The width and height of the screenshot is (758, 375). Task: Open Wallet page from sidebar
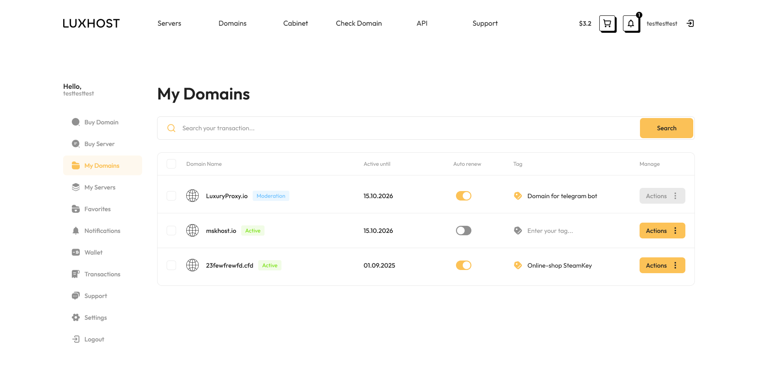coord(103,253)
